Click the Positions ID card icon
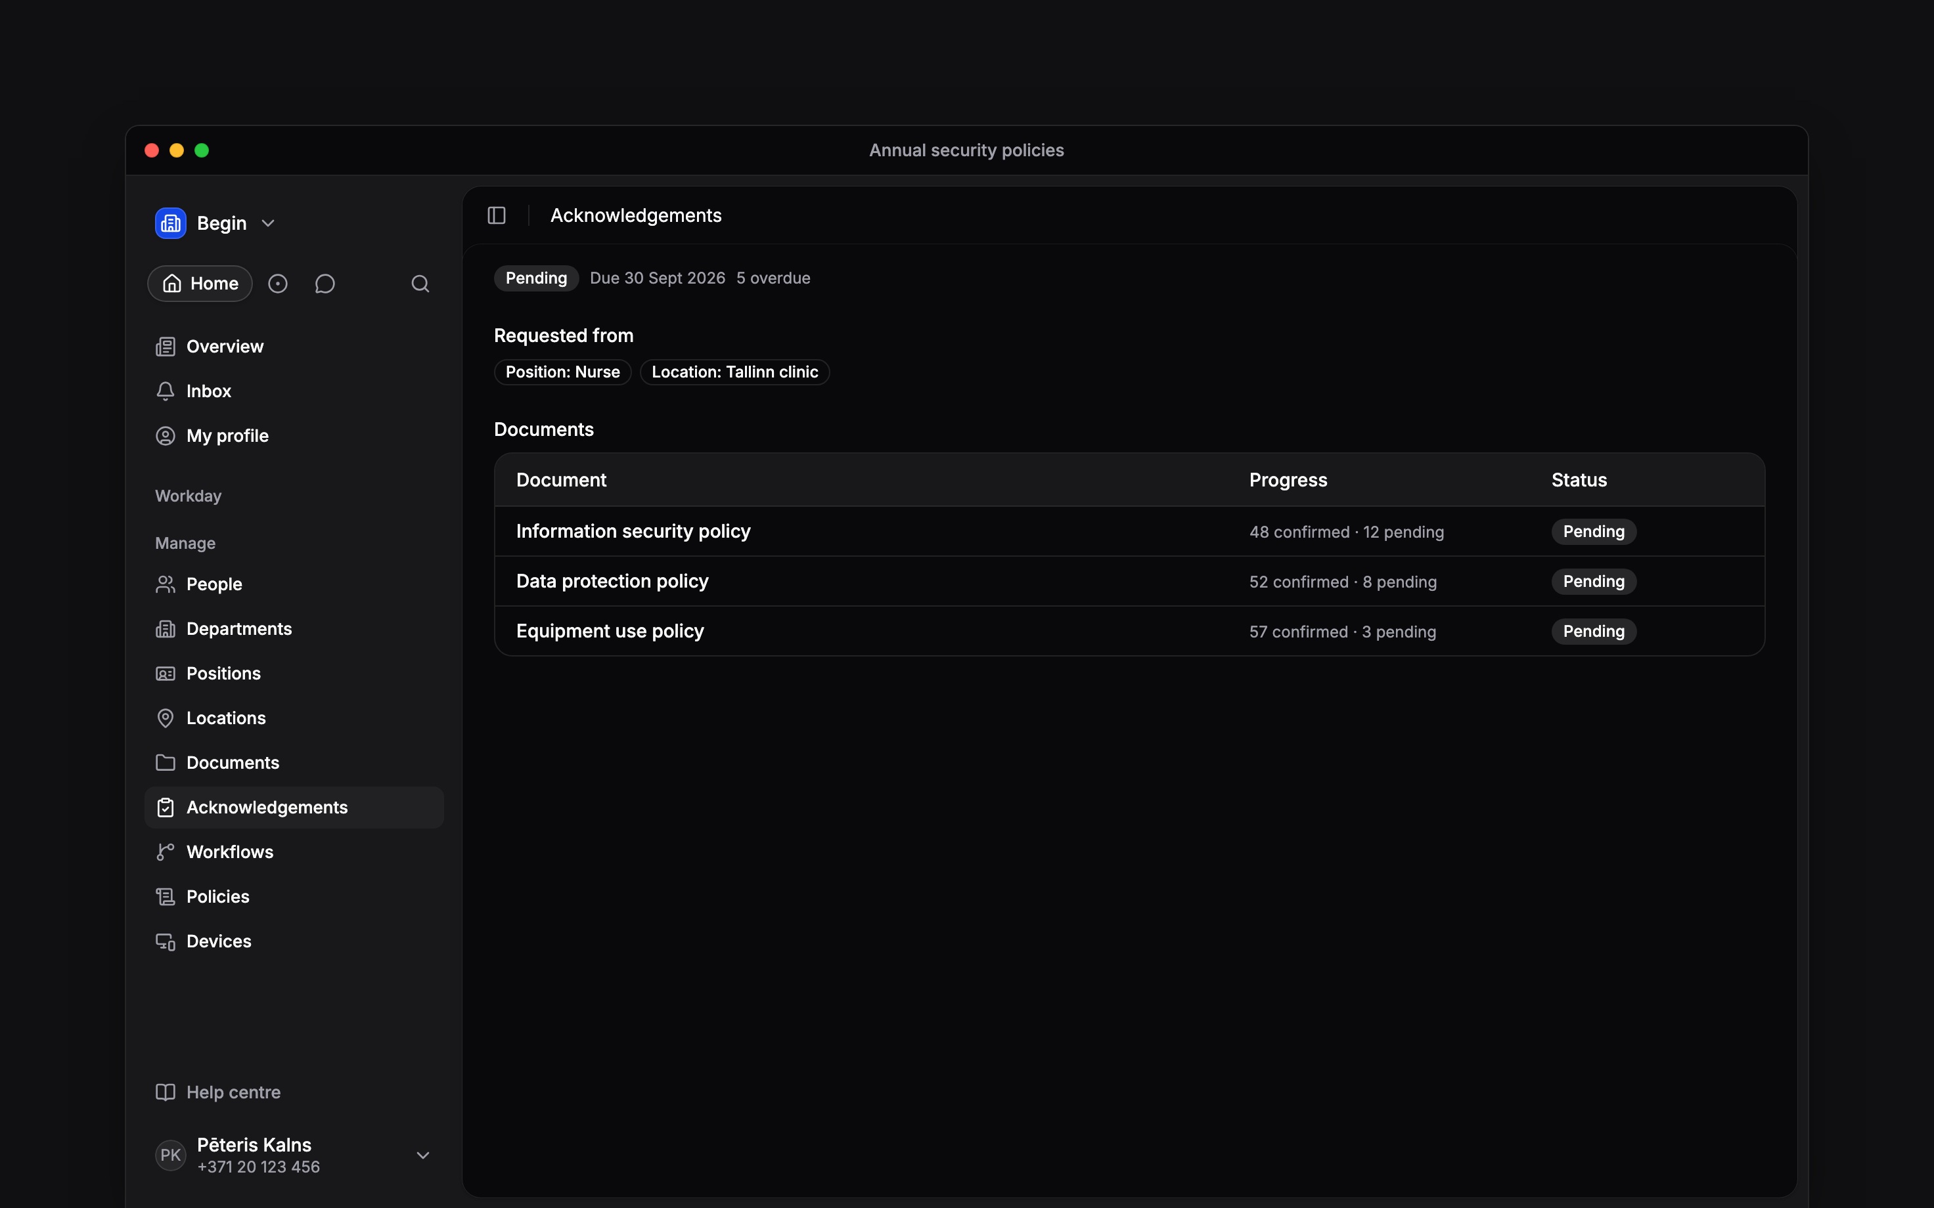The width and height of the screenshot is (1934, 1208). tap(166, 674)
